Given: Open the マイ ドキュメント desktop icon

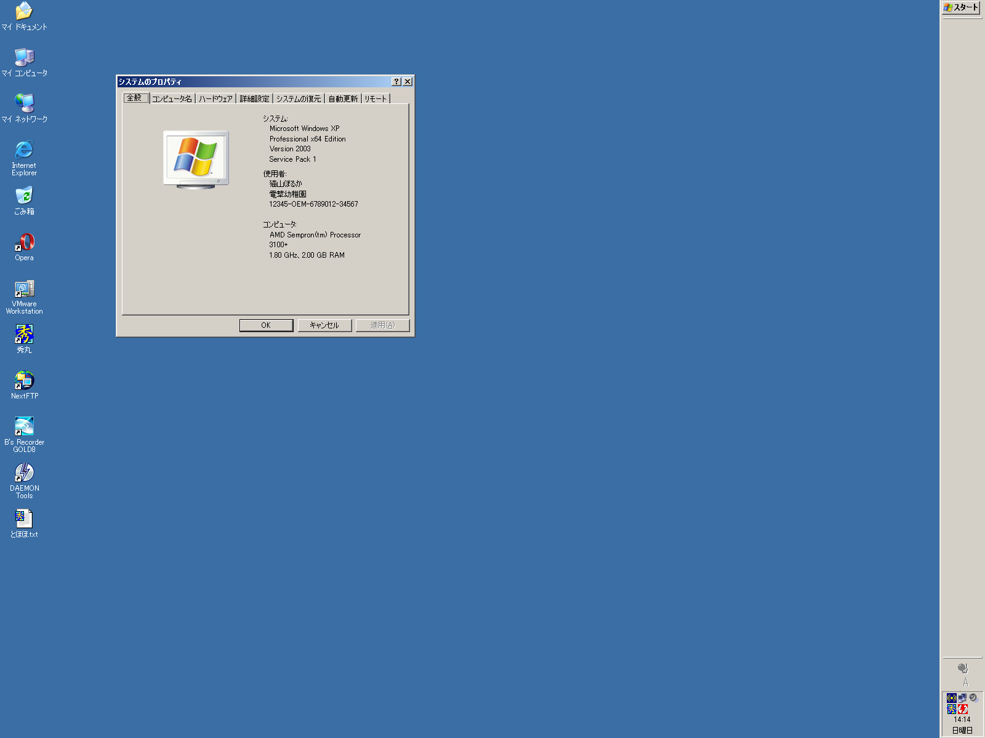Looking at the screenshot, I should 24,17.
